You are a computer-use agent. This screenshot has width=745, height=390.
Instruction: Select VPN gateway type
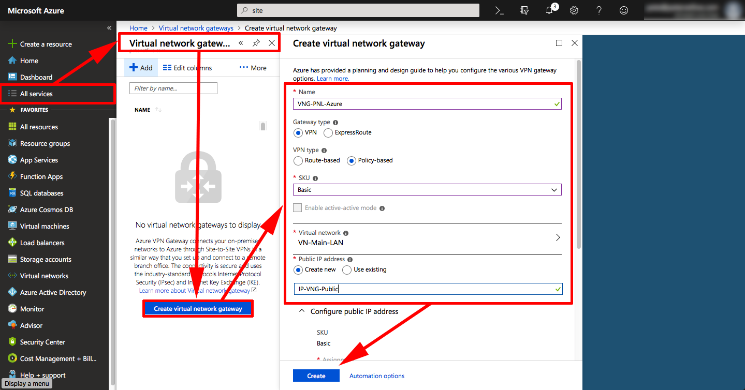[x=298, y=132]
